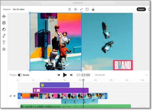
Task: Select the shoes video clip in timeline
Action: [x=79, y=101]
